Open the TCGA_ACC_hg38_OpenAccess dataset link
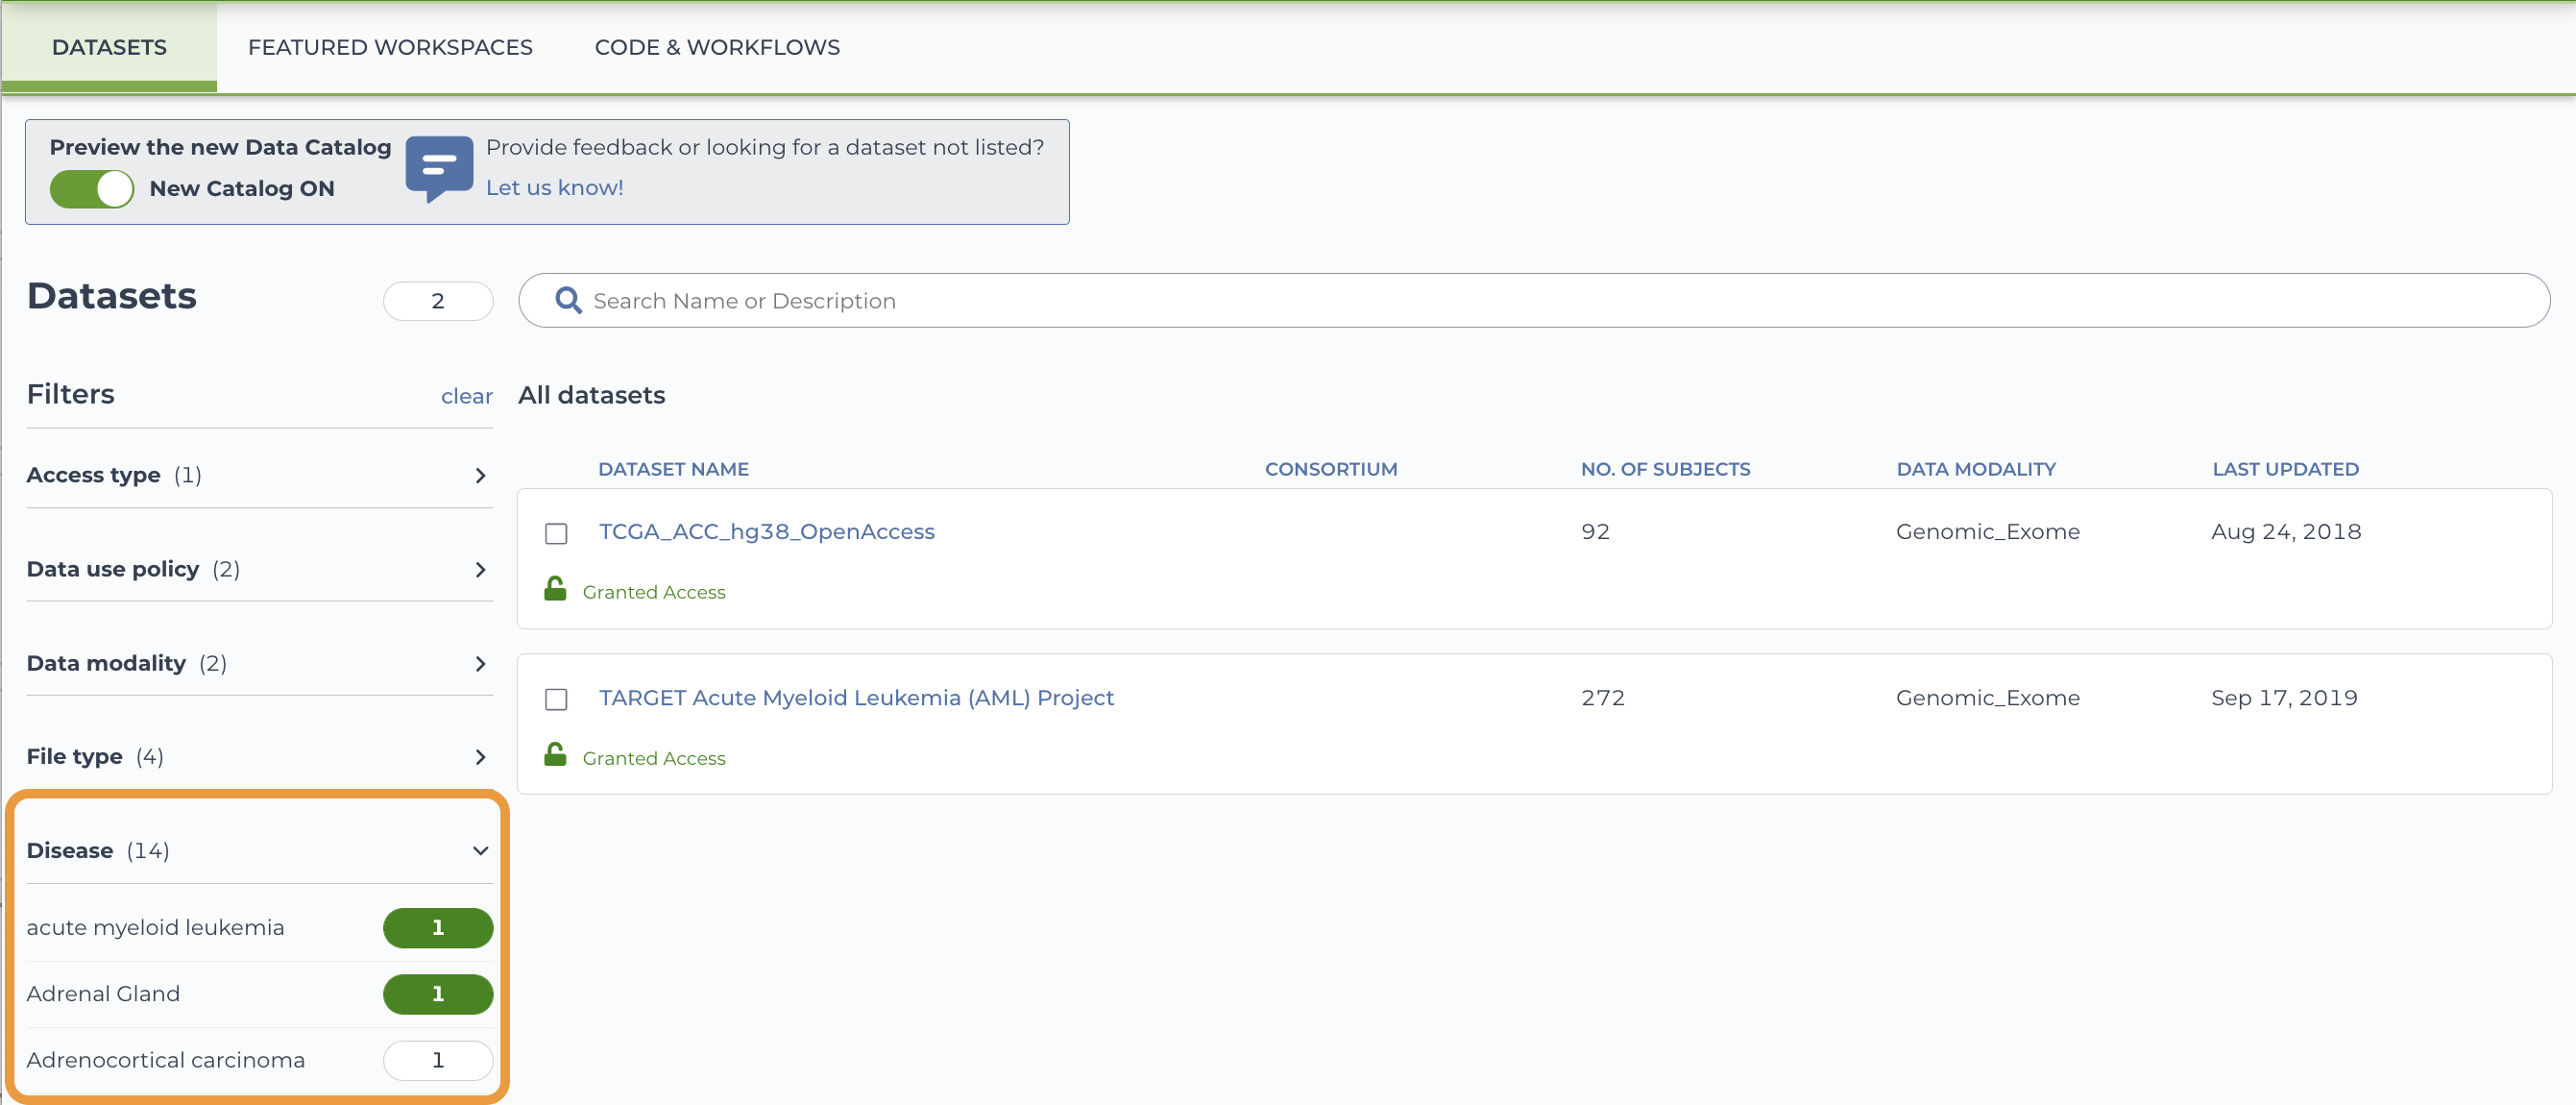The height and width of the screenshot is (1105, 2576). point(766,532)
